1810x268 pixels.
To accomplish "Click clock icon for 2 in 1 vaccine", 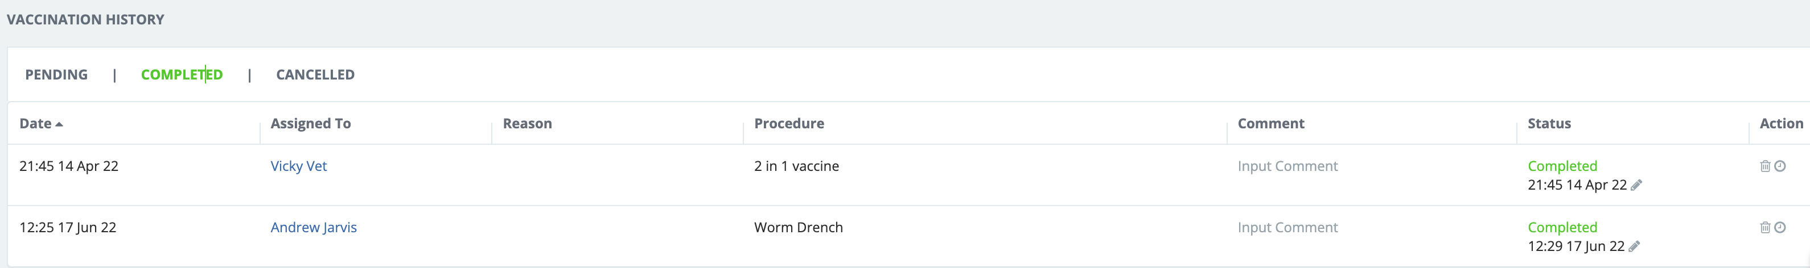I will point(1780,166).
